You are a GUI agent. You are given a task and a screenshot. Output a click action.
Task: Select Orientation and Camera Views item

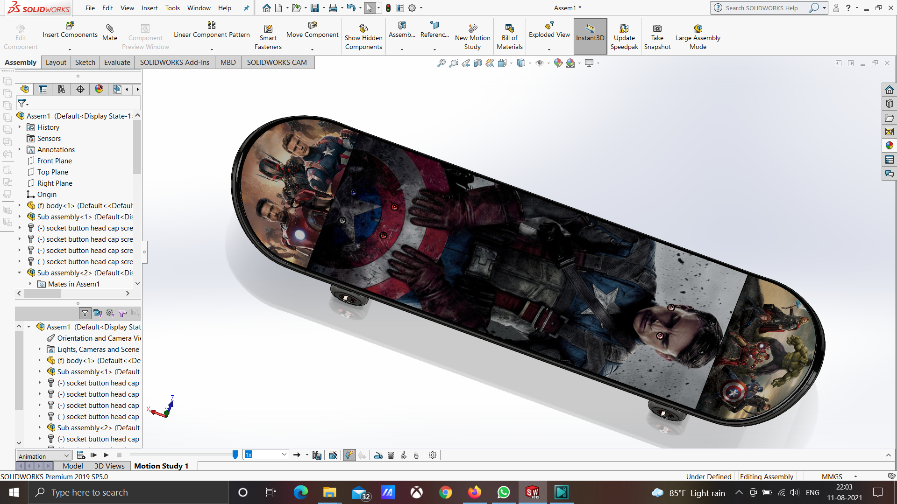(94, 338)
